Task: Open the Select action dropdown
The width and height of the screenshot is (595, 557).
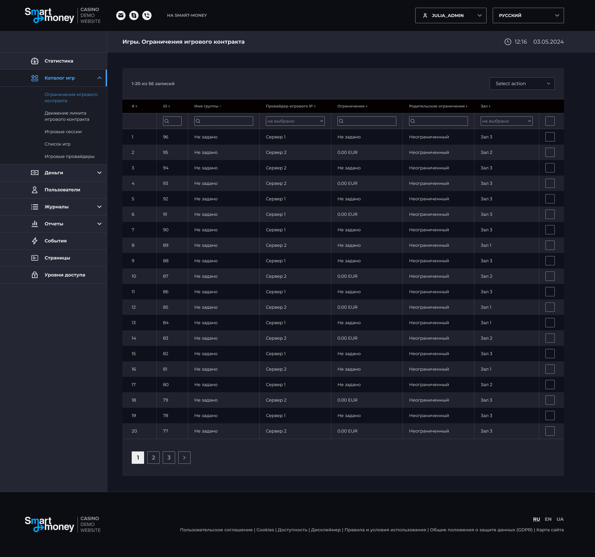Action: tap(522, 84)
